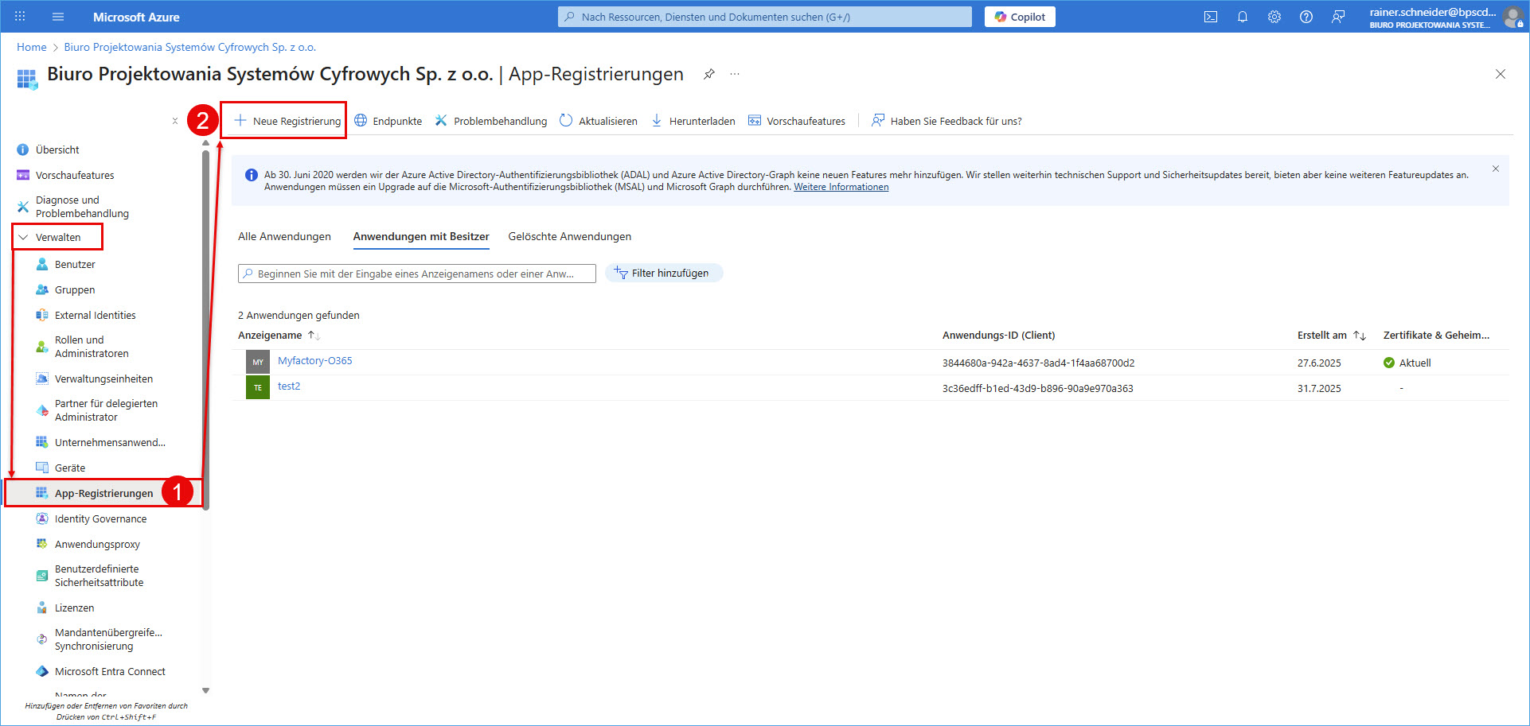The height and width of the screenshot is (726, 1530).
Task: Click the global resource search box
Action: tap(765, 17)
